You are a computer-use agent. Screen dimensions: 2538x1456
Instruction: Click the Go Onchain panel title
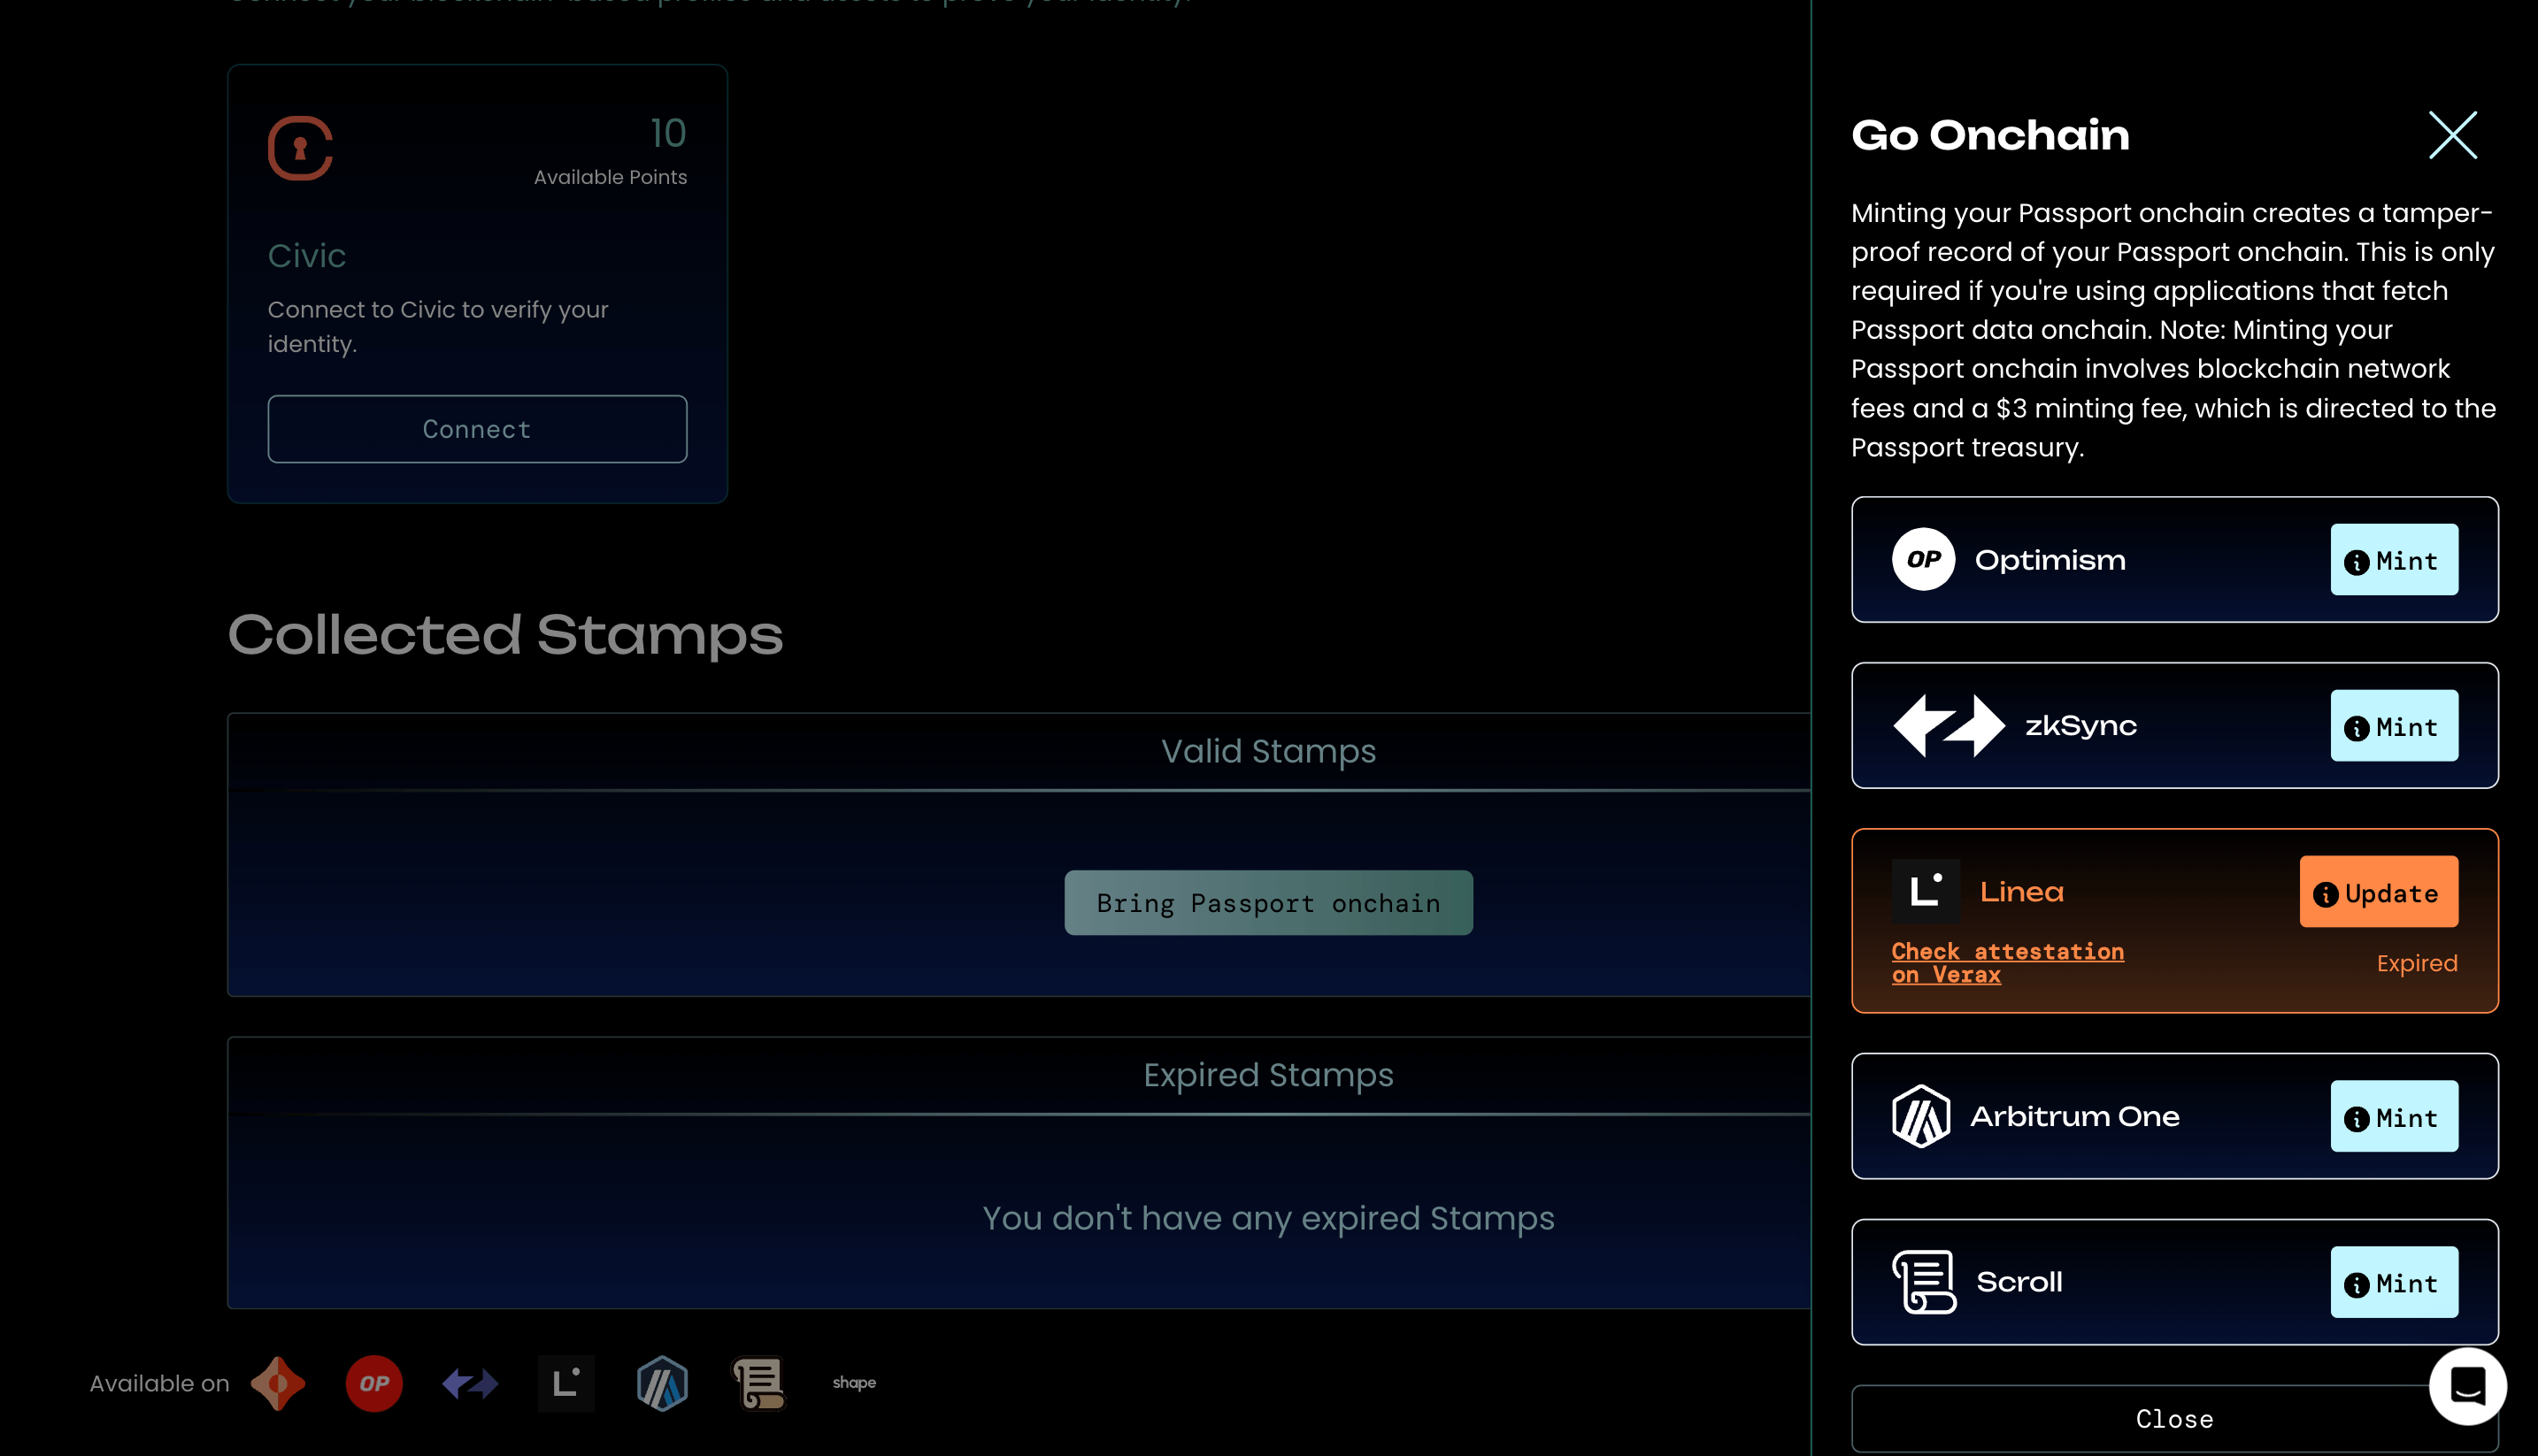pos(1990,135)
